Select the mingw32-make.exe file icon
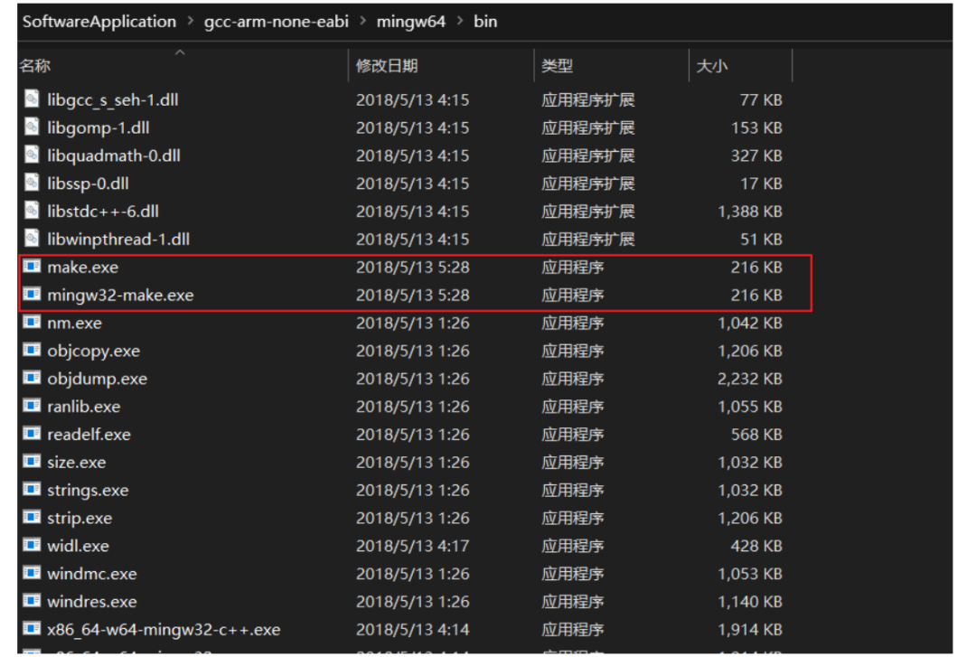Screen dimensions: 976x657 (x=33, y=295)
